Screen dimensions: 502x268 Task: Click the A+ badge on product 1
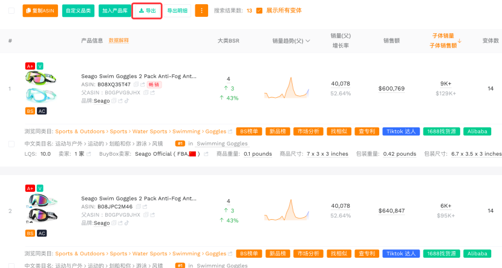(30, 66)
